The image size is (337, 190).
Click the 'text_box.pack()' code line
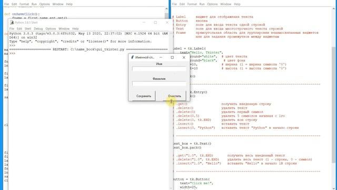click(187, 148)
